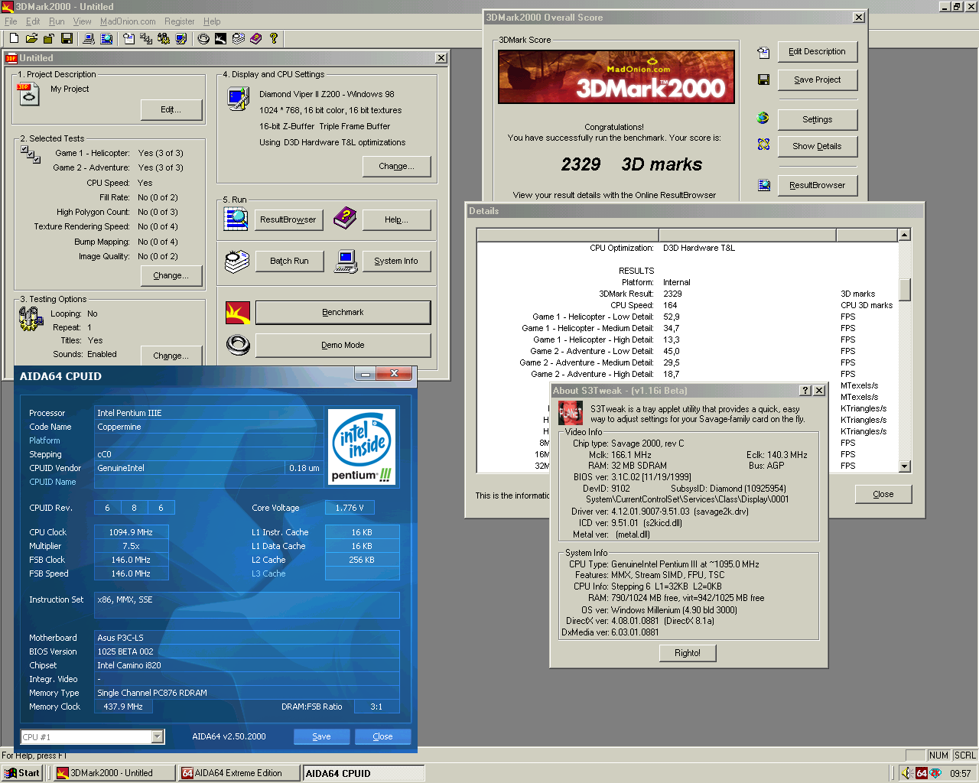Switch to 3DMark2000 - Untitled taskbar item
The width and height of the screenshot is (979, 783).
point(113,773)
